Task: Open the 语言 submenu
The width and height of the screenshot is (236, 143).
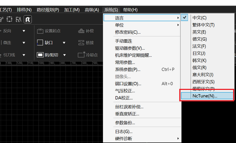Action: pos(142,18)
